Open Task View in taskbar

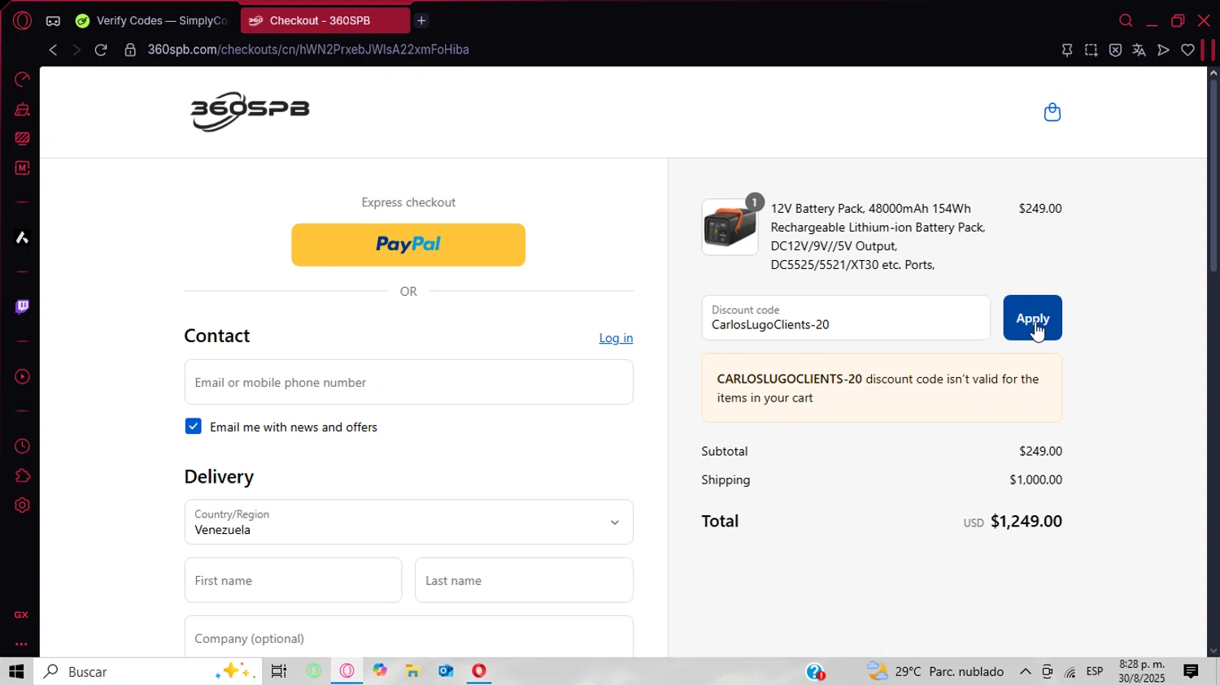coord(279,671)
